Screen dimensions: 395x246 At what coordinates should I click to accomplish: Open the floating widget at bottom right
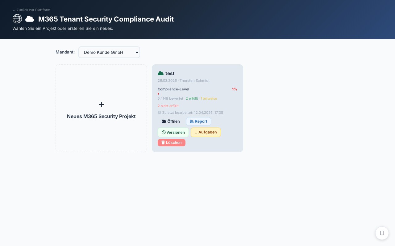point(382,233)
